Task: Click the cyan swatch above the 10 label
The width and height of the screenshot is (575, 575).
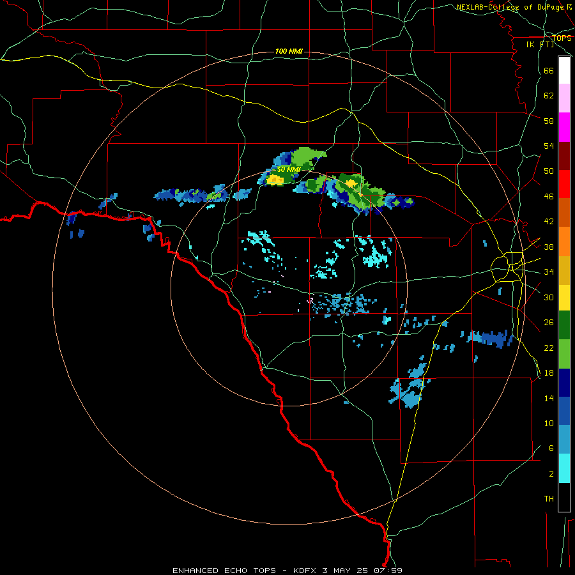Action: [564, 468]
